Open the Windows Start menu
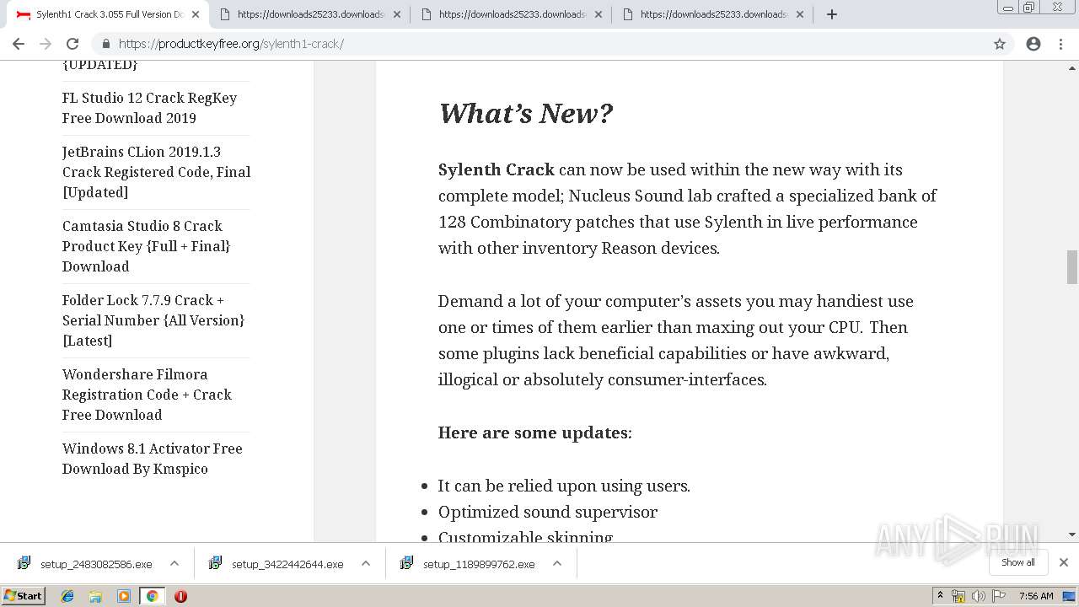Viewport: 1079px width, 607px height. pos(24,596)
